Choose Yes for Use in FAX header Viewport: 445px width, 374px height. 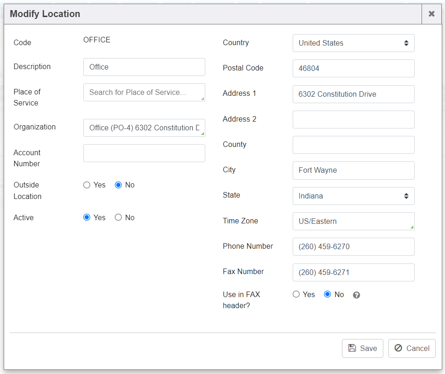pyautogui.click(x=296, y=294)
